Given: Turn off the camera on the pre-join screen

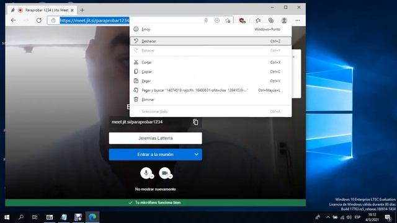Looking at the screenshot, I should 165,173.
